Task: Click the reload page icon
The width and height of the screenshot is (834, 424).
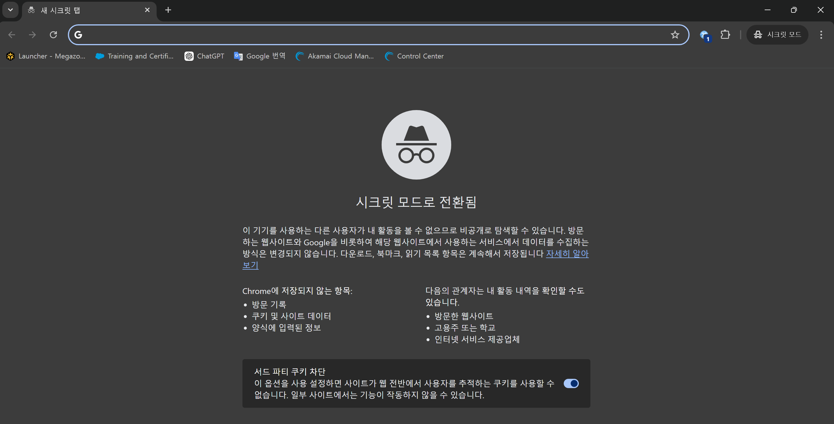Action: [x=53, y=34]
